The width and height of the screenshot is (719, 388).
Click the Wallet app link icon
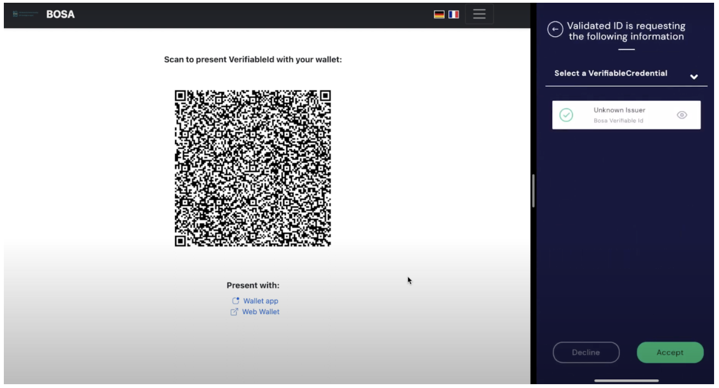coord(236,301)
